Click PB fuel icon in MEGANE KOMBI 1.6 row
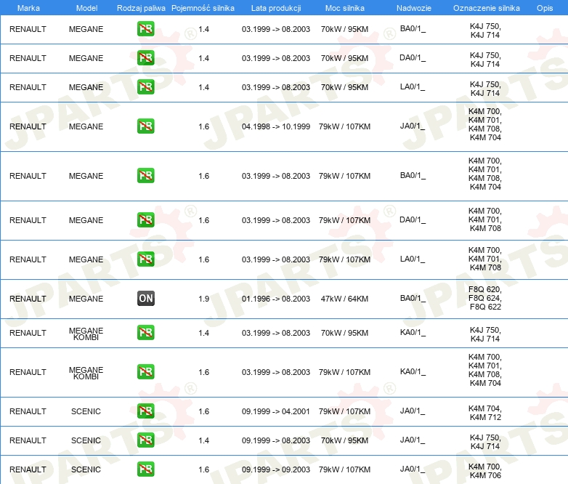This screenshot has width=568, height=484. pos(145,371)
